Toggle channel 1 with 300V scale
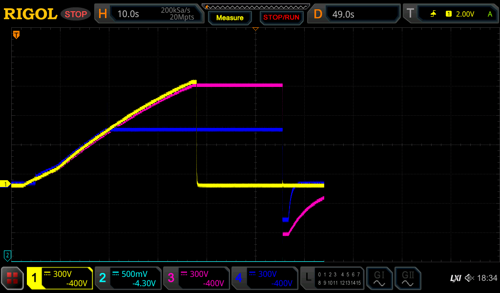This screenshot has width=500, height=293. (x=60, y=278)
